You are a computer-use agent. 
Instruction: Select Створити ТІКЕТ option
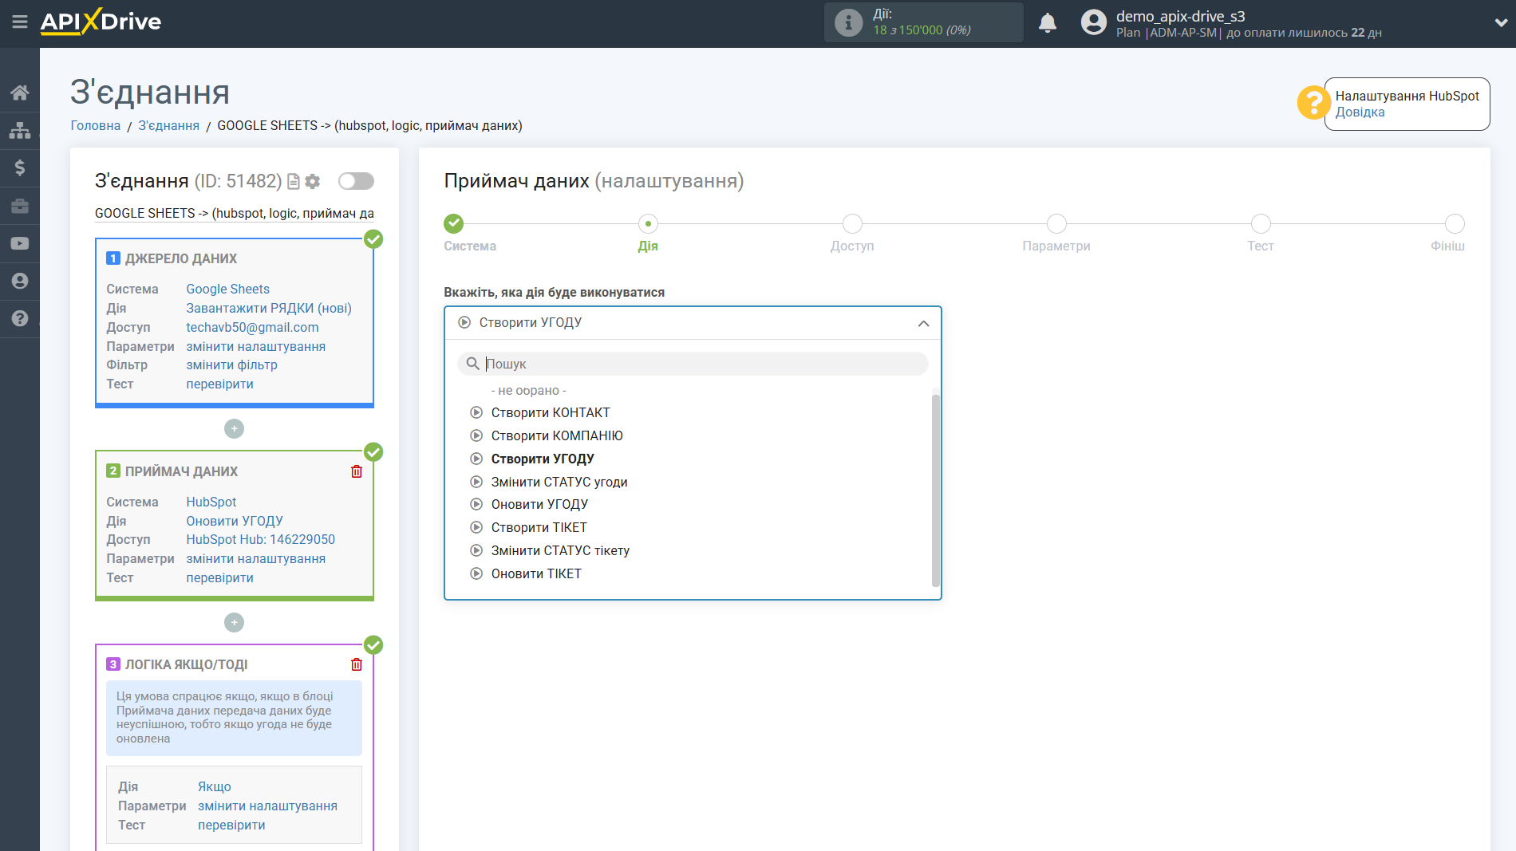(539, 528)
